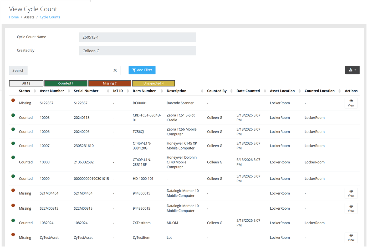Sort by Asset Location column arrows
368x248 pixels.
pyautogui.click(x=299, y=91)
